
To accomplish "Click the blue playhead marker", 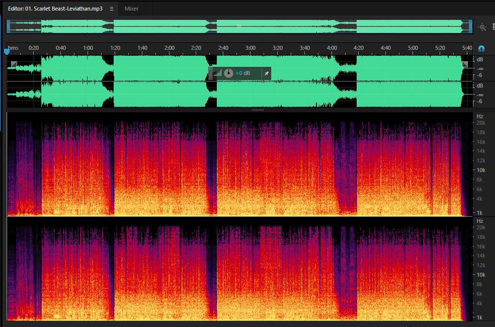I will click(x=7, y=51).
